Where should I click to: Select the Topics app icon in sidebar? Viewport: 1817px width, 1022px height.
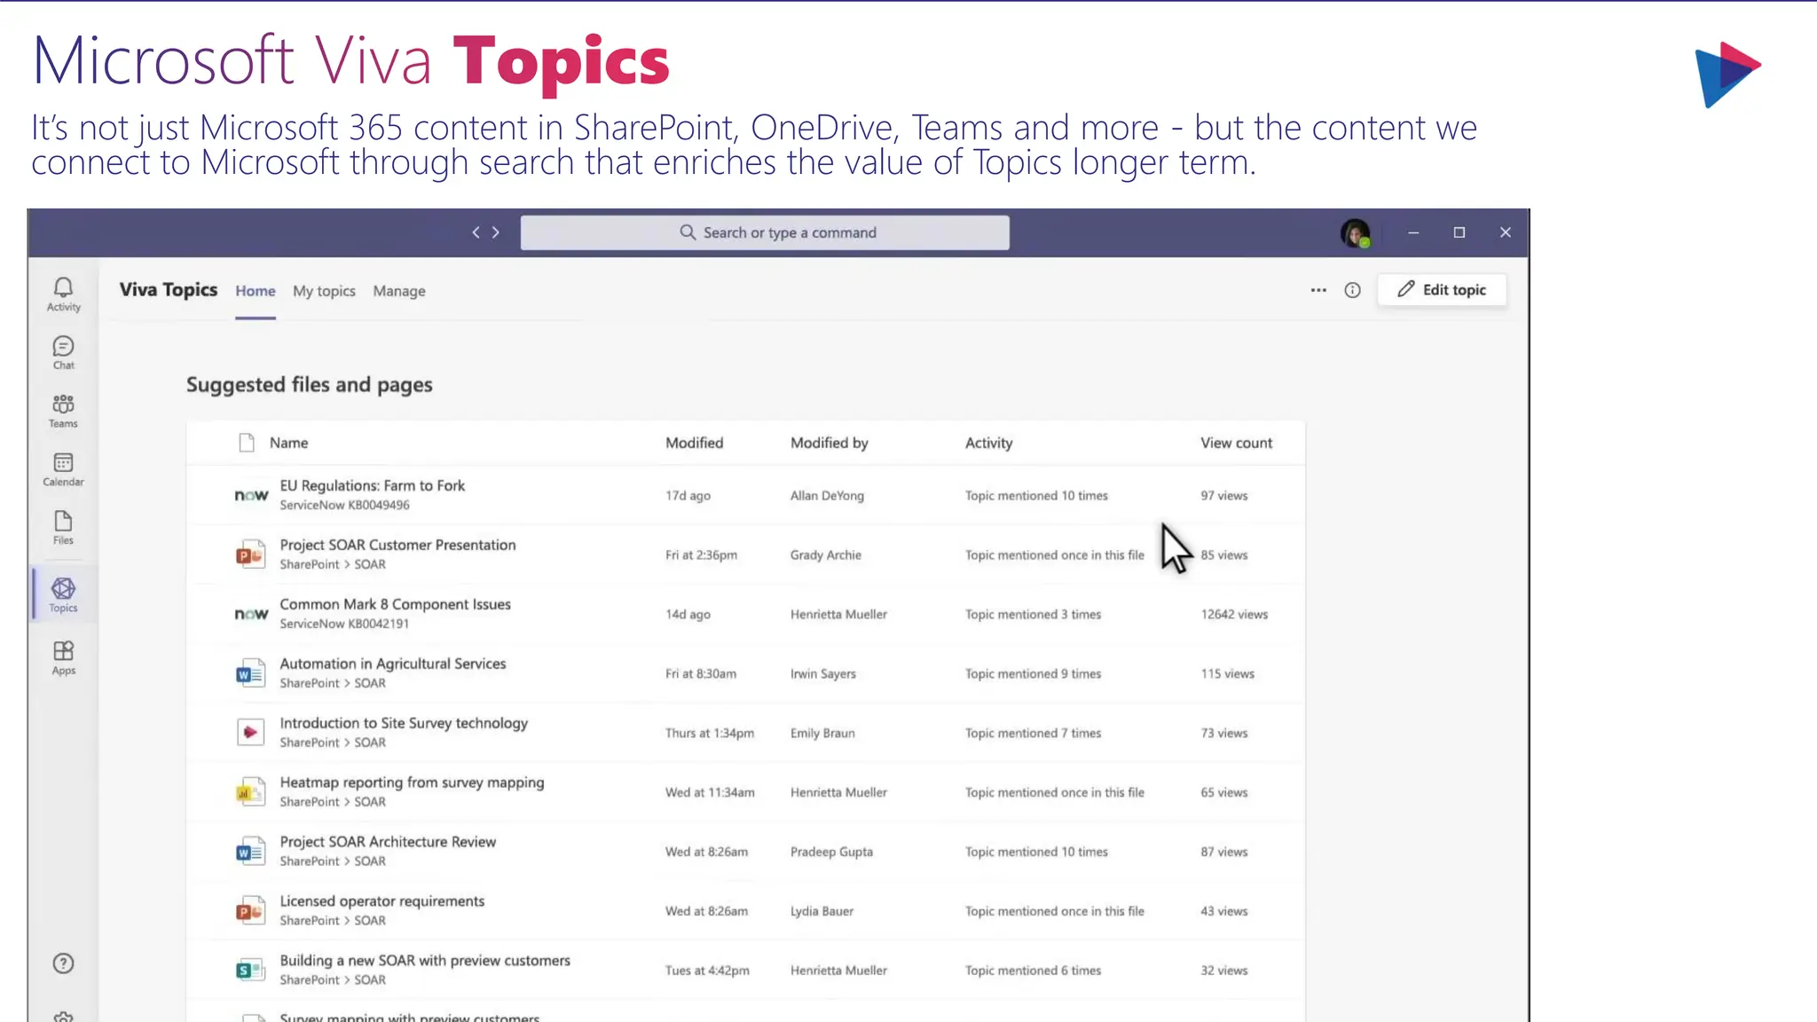point(63,594)
